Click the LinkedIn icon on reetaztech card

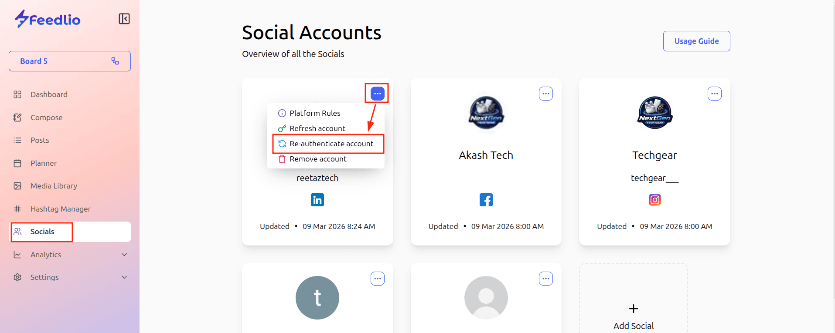[317, 200]
